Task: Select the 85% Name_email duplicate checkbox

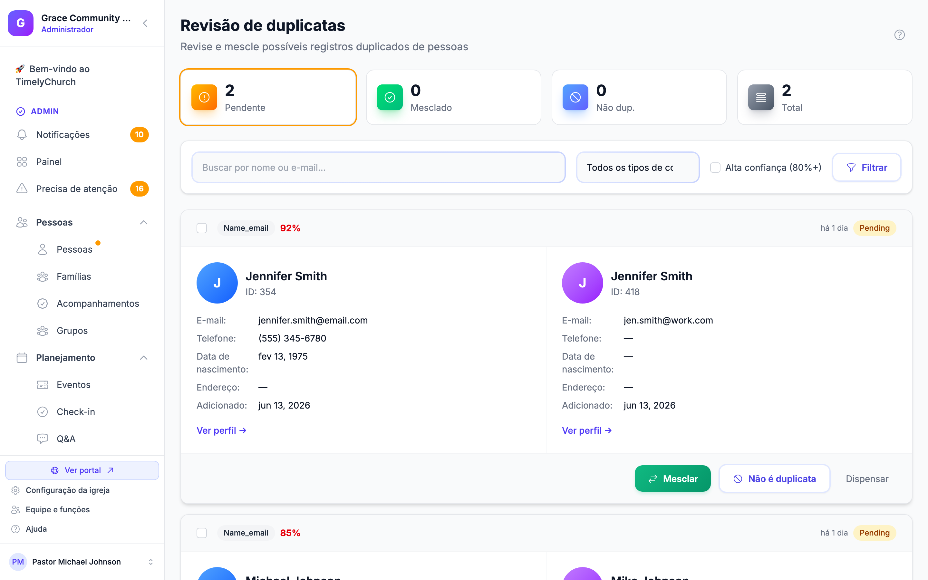Action: [202, 533]
